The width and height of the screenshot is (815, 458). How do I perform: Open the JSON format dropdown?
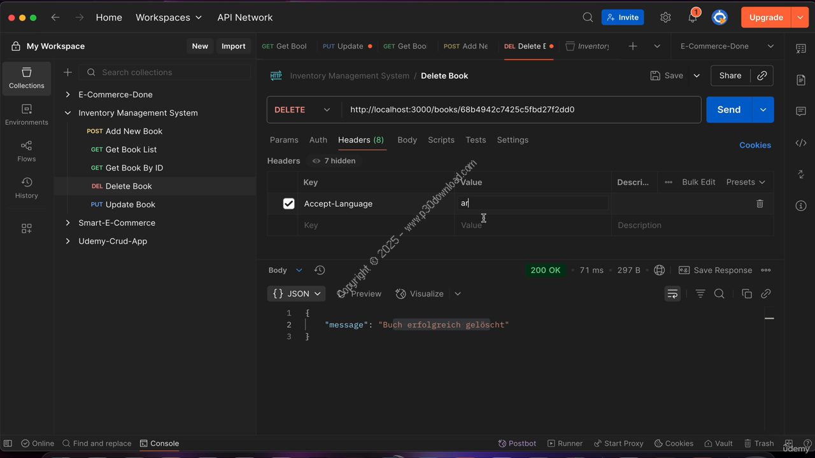click(296, 294)
